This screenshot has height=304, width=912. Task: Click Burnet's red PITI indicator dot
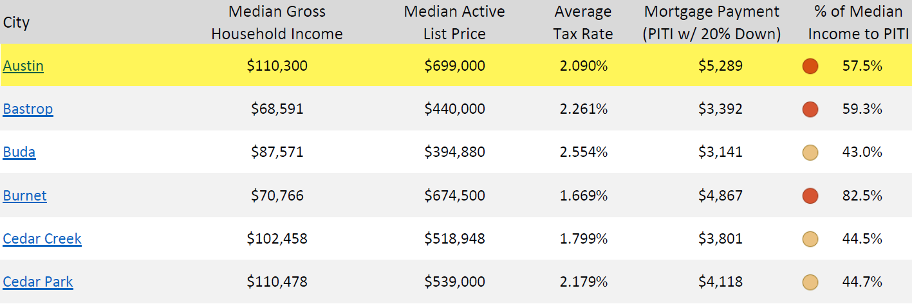(x=810, y=195)
